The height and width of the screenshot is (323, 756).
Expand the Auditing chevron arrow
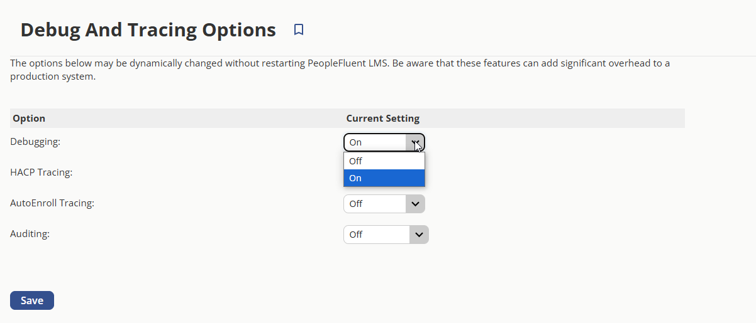(x=419, y=235)
